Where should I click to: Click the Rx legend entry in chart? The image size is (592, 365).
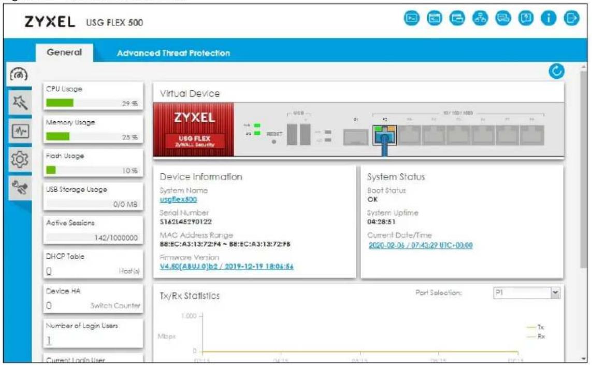click(x=536, y=336)
